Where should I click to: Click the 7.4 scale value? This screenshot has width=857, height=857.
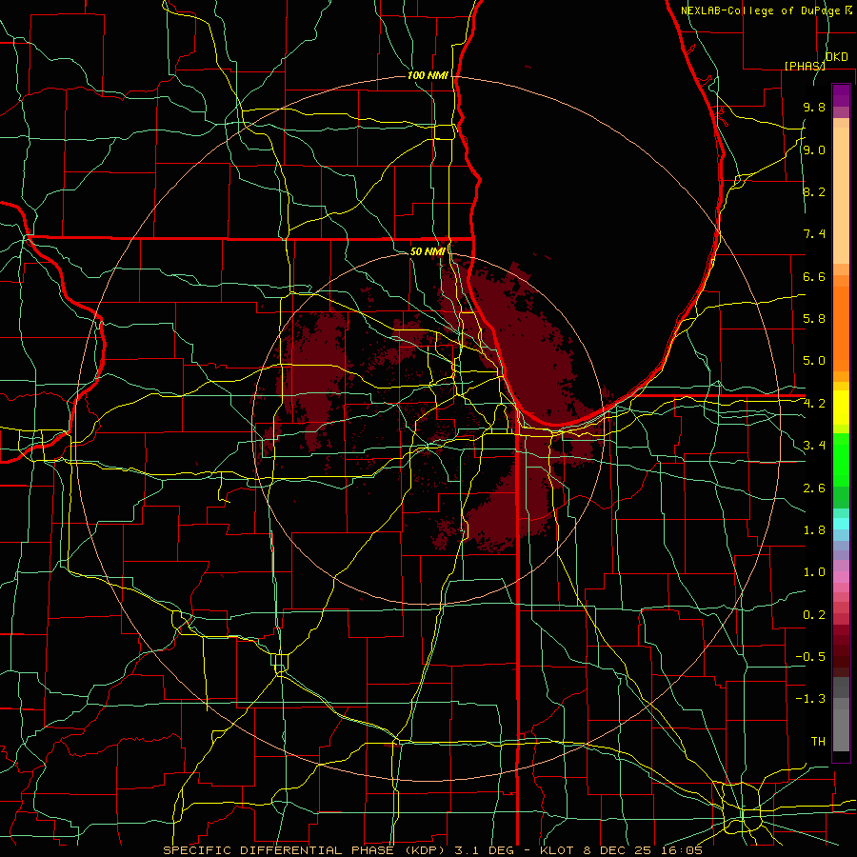pos(814,234)
